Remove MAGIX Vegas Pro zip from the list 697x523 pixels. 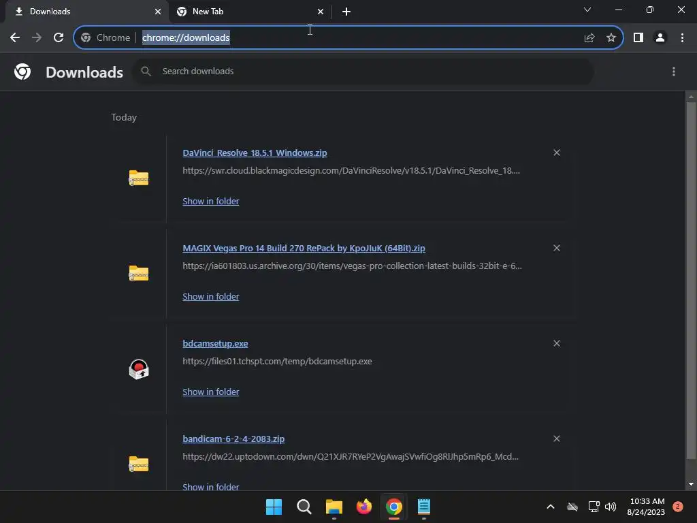557,248
